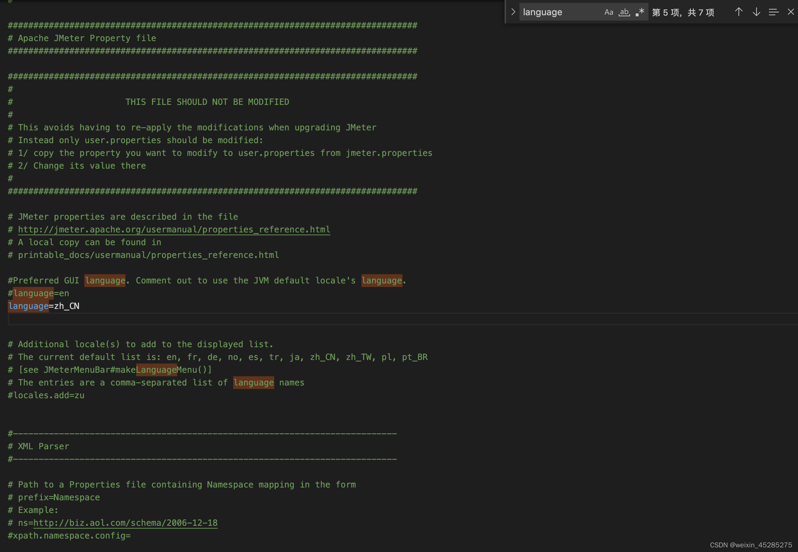Click the Apache JMeter Property file comment
This screenshot has height=552, width=798.
pos(82,38)
